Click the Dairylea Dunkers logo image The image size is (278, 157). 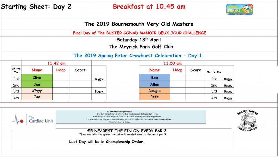239,10
